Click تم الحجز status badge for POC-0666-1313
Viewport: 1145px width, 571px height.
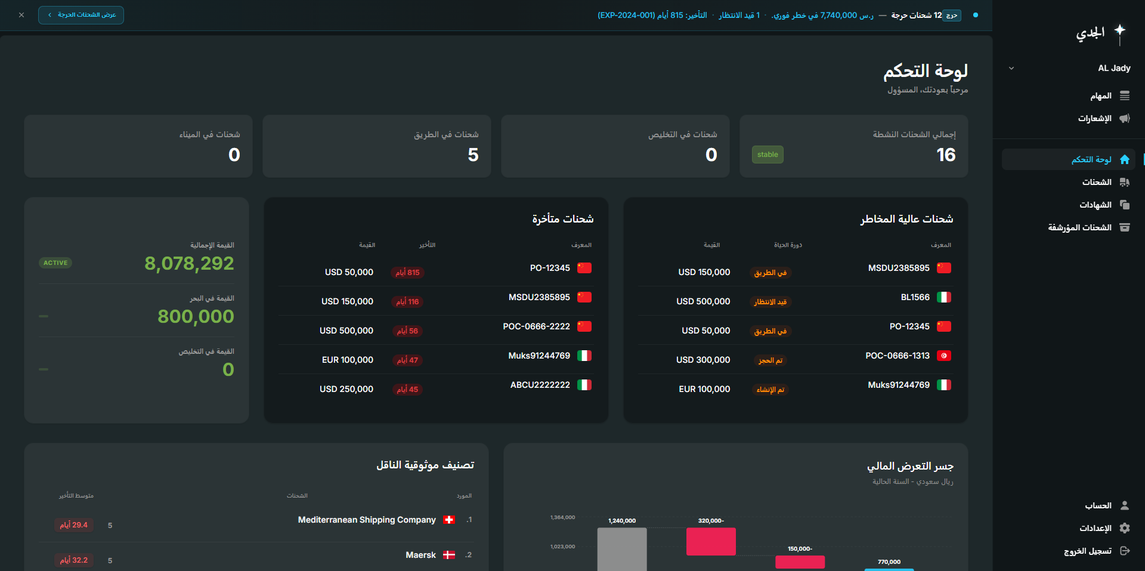pos(770,360)
